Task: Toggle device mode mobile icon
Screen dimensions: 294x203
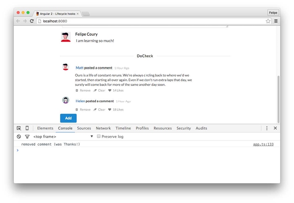Action: (x=27, y=128)
